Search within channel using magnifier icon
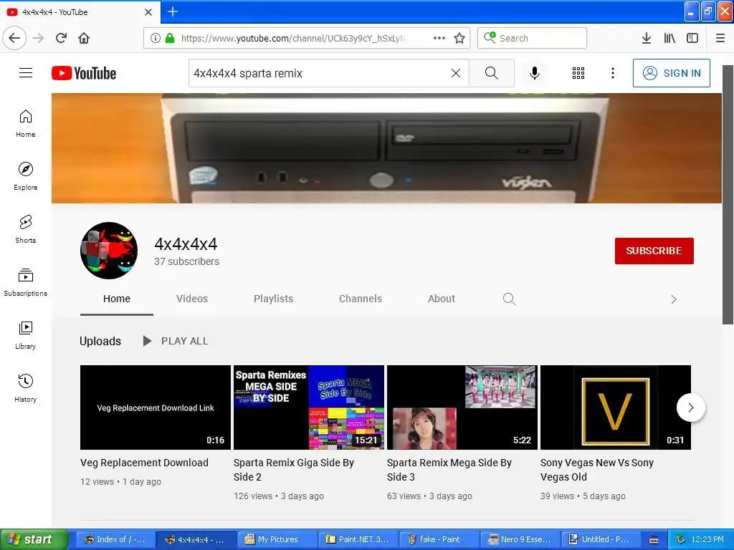The height and width of the screenshot is (550, 734). (510, 299)
